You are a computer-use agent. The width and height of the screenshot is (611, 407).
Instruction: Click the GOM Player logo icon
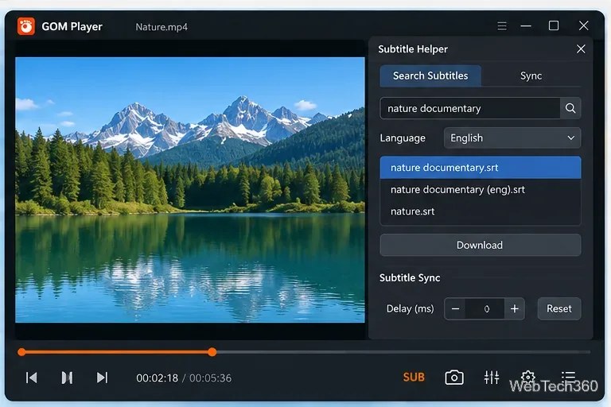[26, 26]
